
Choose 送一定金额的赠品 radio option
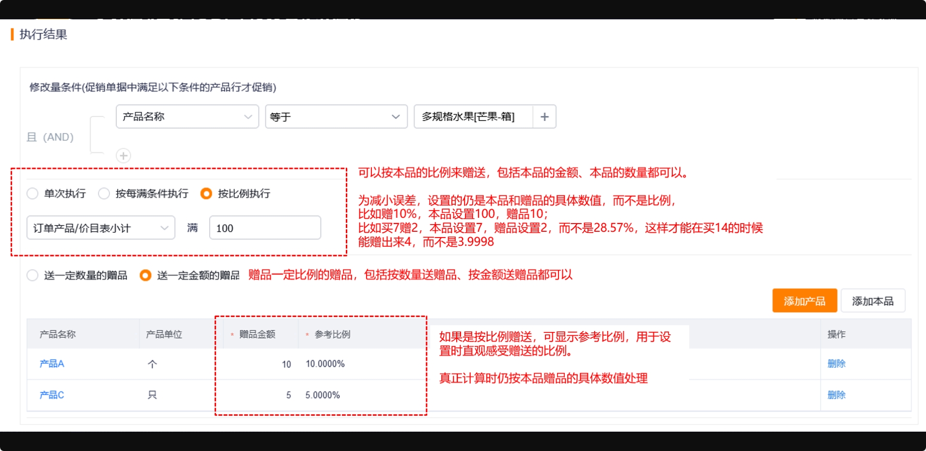(145, 275)
